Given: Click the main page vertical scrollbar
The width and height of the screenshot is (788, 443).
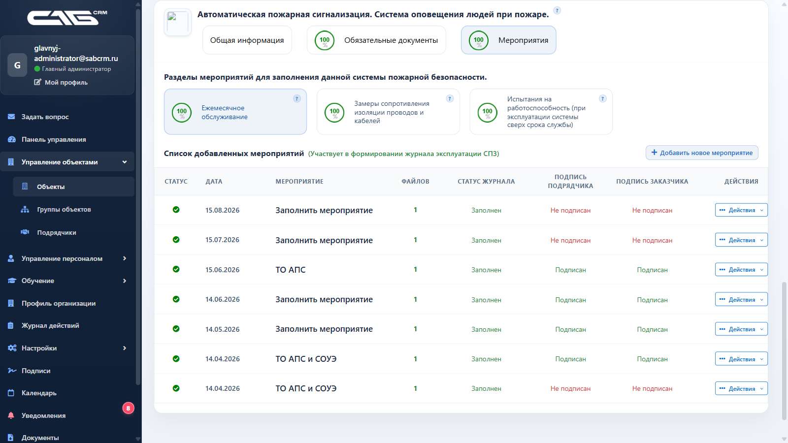Looking at the screenshot, I should [784, 351].
